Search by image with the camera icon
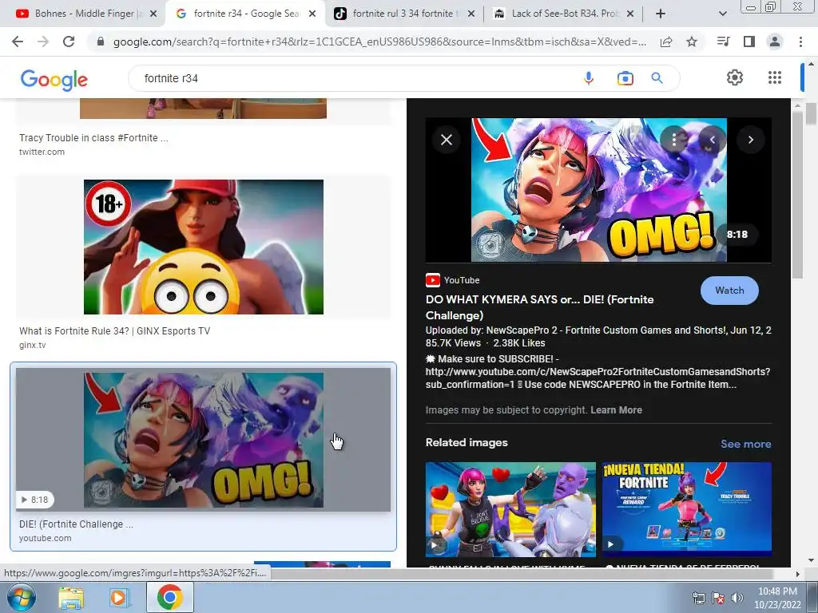The width and height of the screenshot is (818, 613). click(625, 78)
